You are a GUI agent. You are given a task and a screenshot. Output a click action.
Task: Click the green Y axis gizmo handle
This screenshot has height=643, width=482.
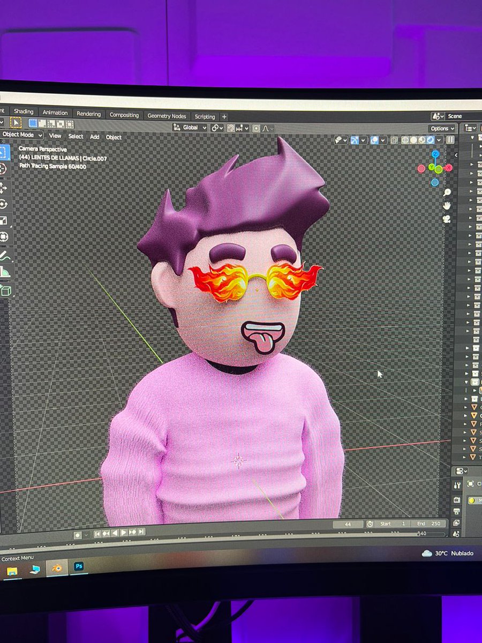coord(432,167)
